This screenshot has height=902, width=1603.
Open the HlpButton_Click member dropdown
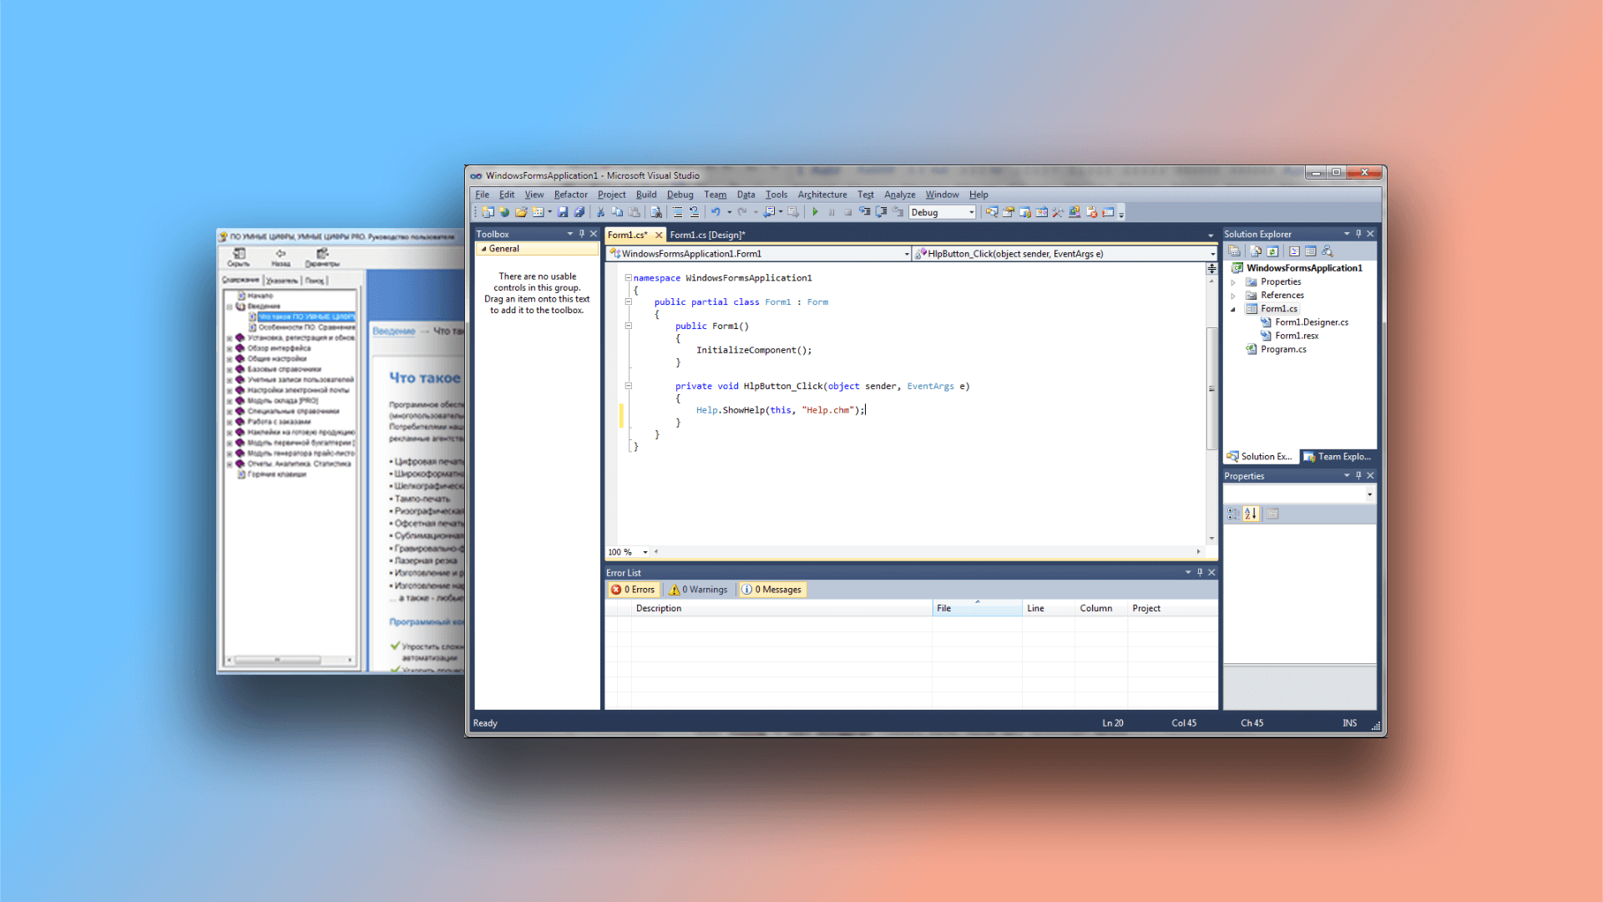click(1212, 254)
